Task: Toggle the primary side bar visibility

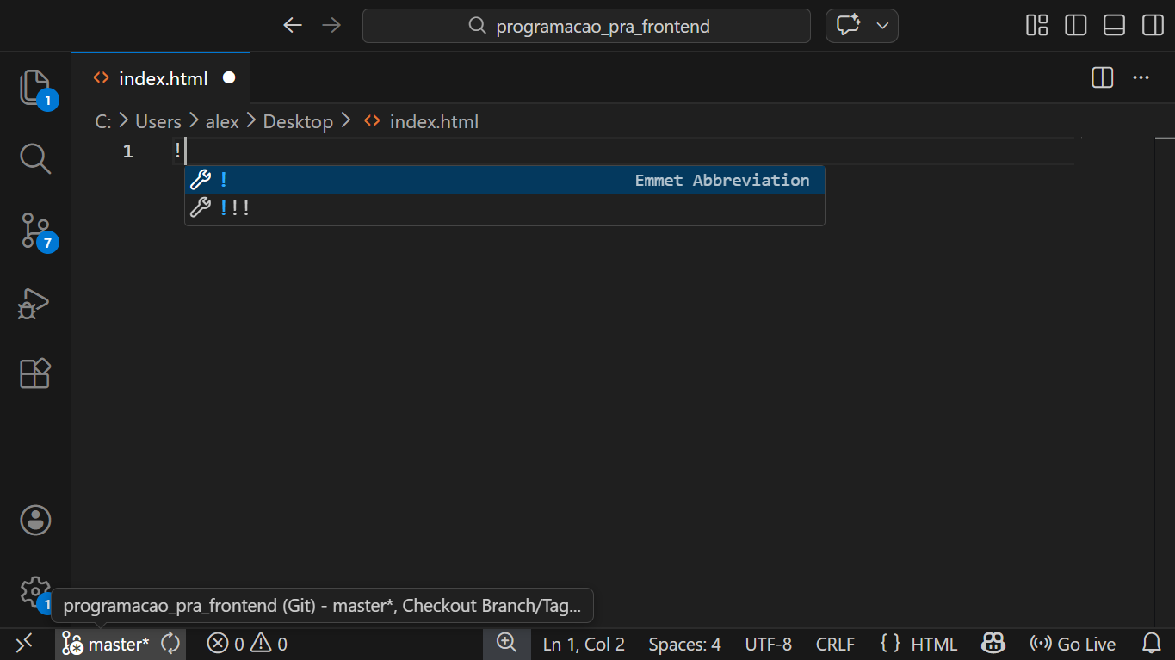Action: [x=1075, y=25]
